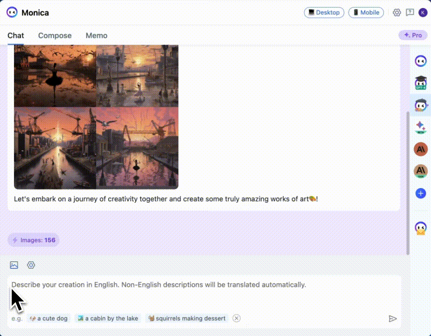This screenshot has width=431, height=336.
Task: Click the top-left ballerina image thumbnail
Action: coord(55,75)
